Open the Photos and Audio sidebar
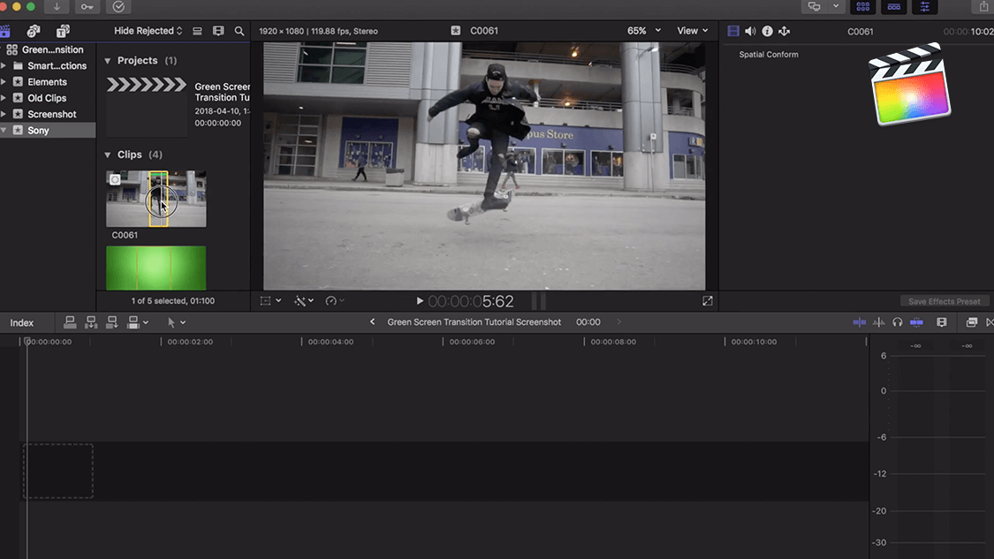 tap(34, 31)
